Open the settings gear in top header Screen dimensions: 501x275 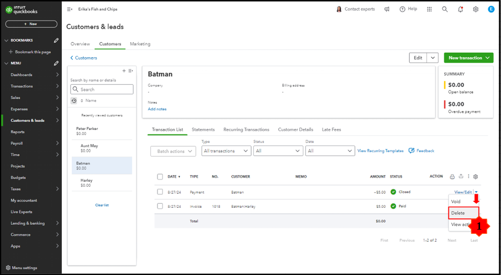coord(476,9)
